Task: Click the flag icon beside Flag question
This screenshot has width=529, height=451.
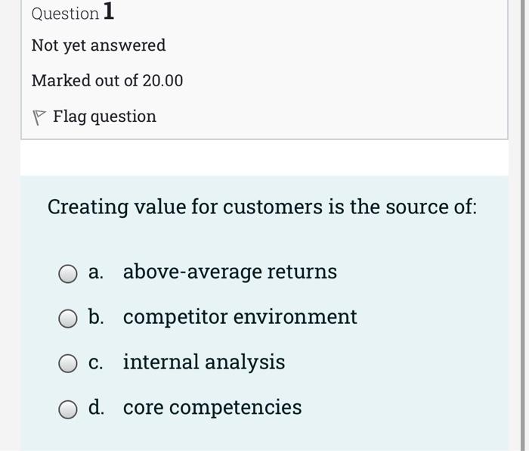Action: [x=39, y=117]
